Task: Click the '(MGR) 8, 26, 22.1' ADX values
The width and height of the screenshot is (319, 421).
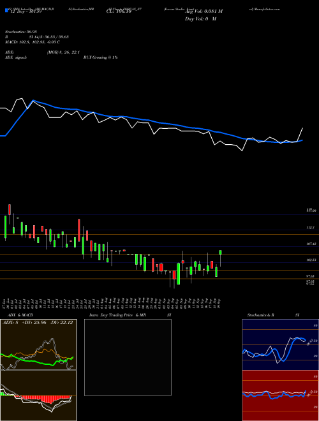Action: tap(63, 52)
